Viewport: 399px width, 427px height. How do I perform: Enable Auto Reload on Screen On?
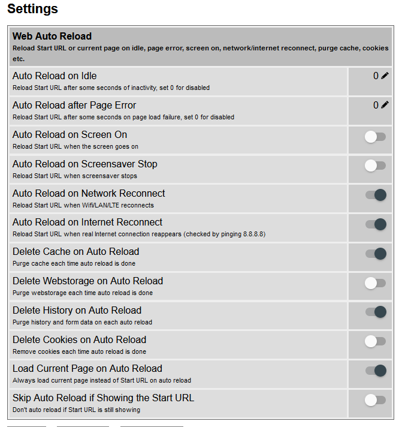tap(376, 137)
